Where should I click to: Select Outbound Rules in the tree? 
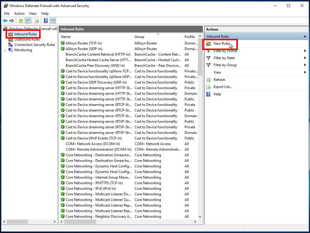(x=27, y=40)
